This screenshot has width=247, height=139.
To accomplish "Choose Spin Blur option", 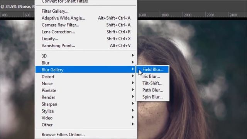I will coord(152,97).
